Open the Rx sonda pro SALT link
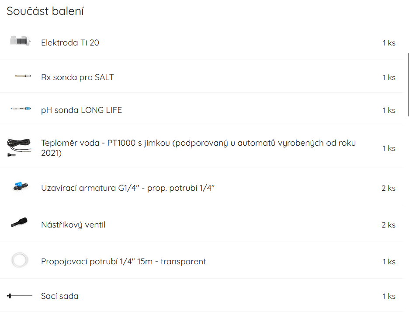 [77, 77]
